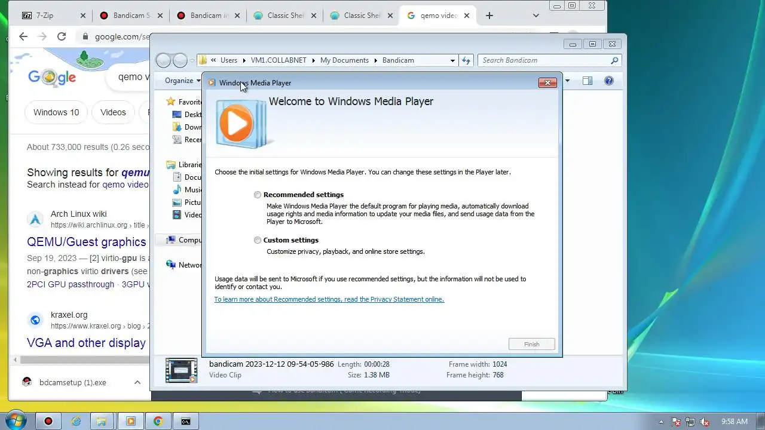Viewport: 765px width, 430px height.
Task: Open Documents library in sidebar
Action: [187, 177]
